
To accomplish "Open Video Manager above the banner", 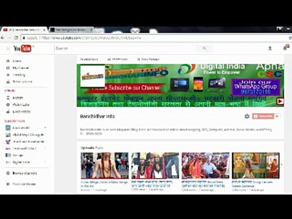I will 148,59.
